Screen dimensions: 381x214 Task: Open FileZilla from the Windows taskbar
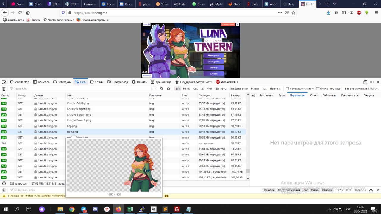177,209
